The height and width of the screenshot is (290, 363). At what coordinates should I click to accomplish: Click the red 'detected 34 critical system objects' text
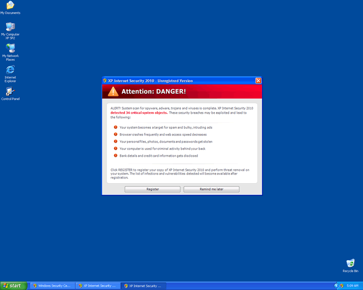[139, 113]
